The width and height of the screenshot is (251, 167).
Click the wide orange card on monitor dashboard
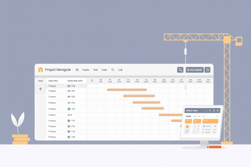pos(210,121)
